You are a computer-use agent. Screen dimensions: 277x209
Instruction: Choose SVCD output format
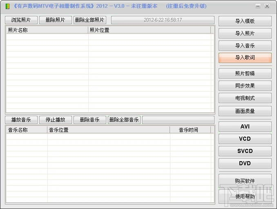click(x=245, y=151)
